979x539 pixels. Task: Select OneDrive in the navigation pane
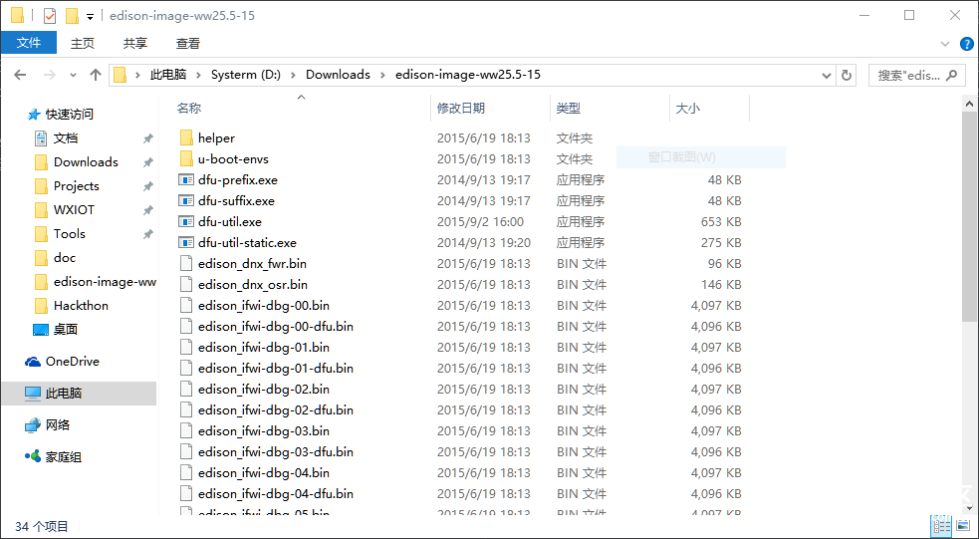tap(72, 362)
